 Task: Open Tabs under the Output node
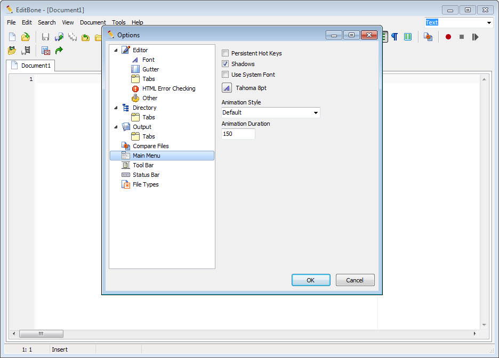tap(149, 136)
